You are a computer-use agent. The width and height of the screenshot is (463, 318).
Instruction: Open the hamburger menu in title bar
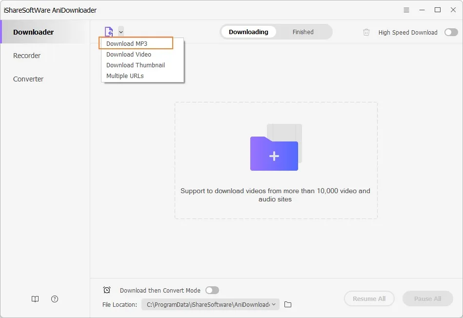click(x=406, y=10)
